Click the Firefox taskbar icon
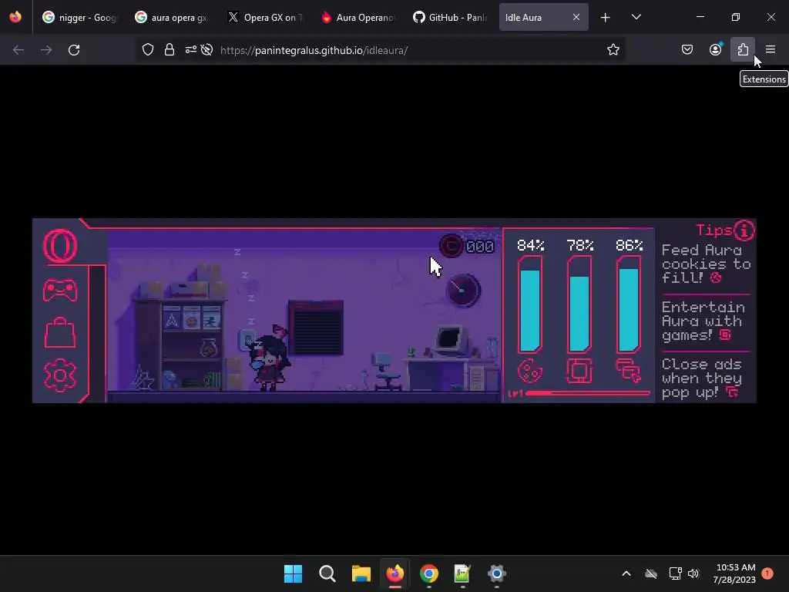Screen dimensions: 789x592 395,573
